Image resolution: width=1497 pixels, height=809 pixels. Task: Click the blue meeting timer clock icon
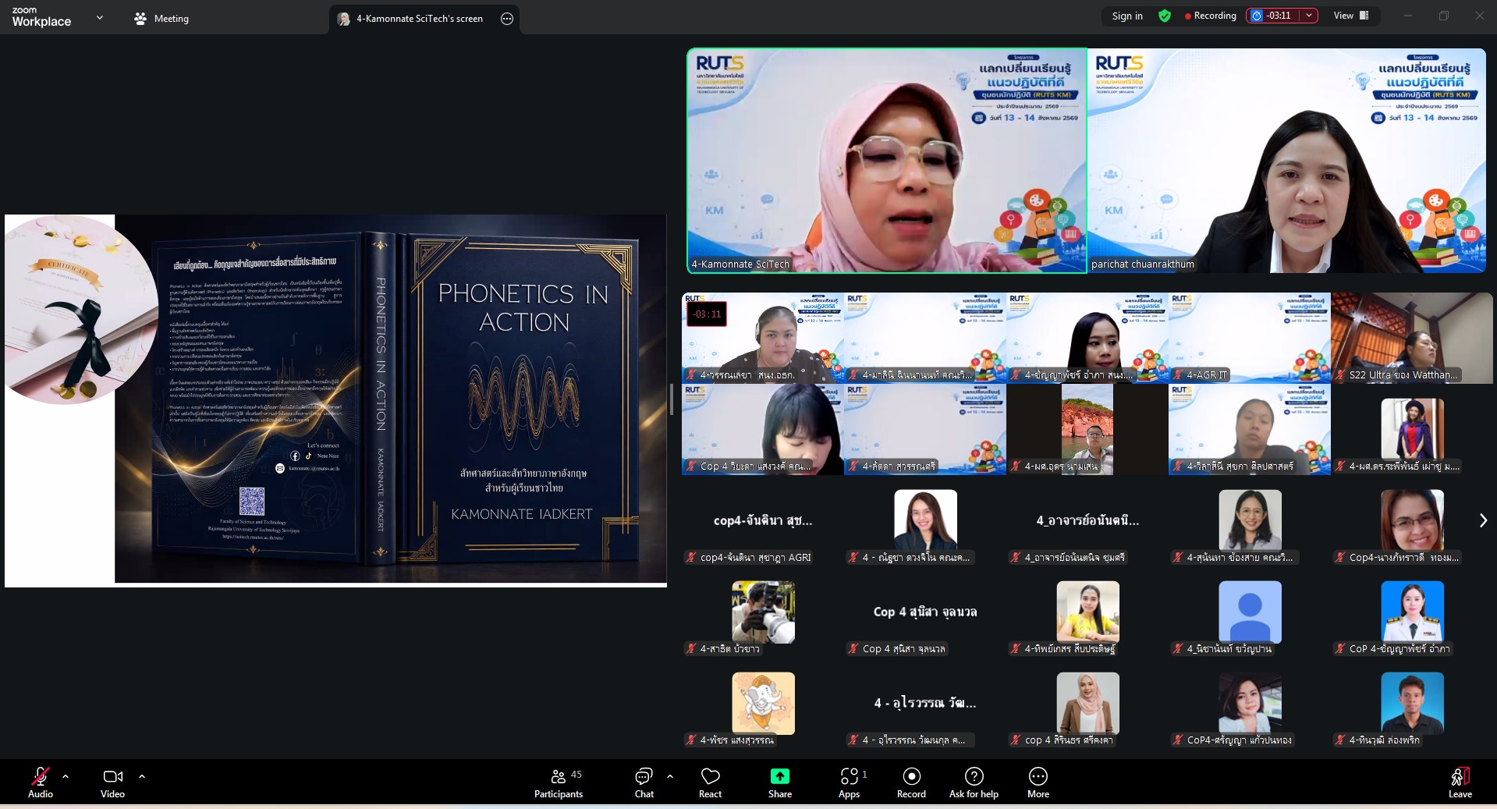tap(1256, 16)
